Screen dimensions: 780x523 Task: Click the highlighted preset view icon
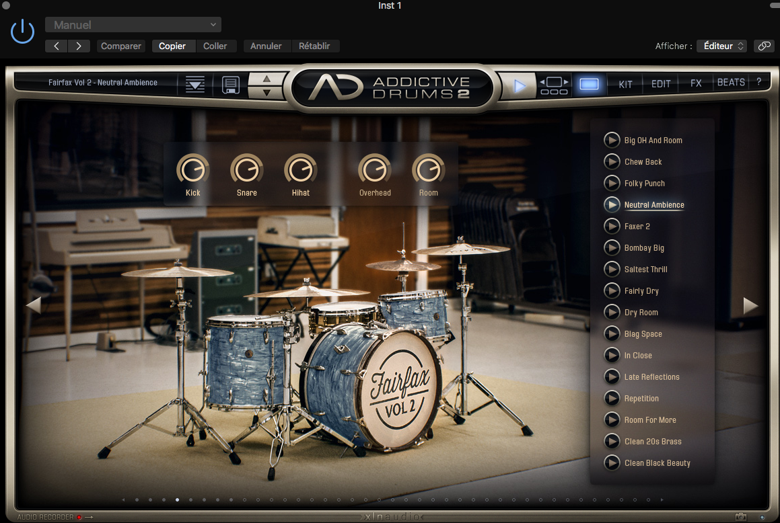coord(589,84)
